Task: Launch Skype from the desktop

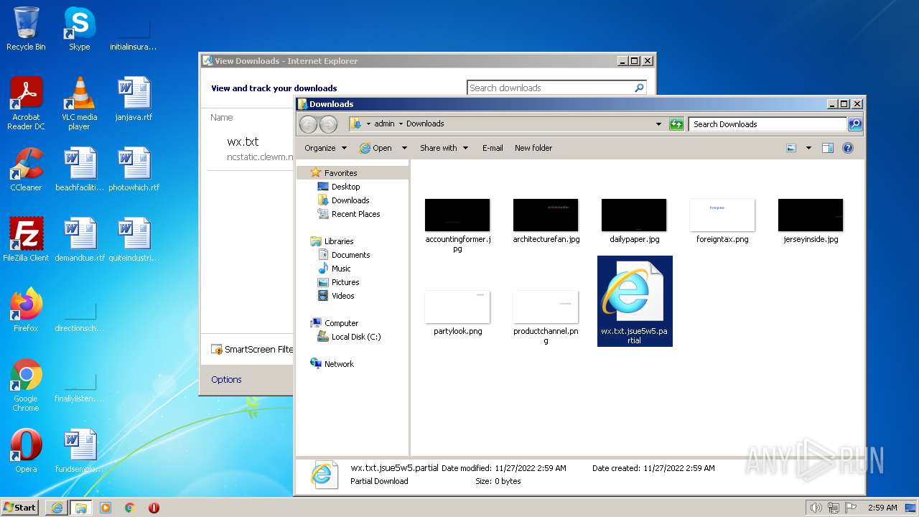Action: tap(79, 29)
